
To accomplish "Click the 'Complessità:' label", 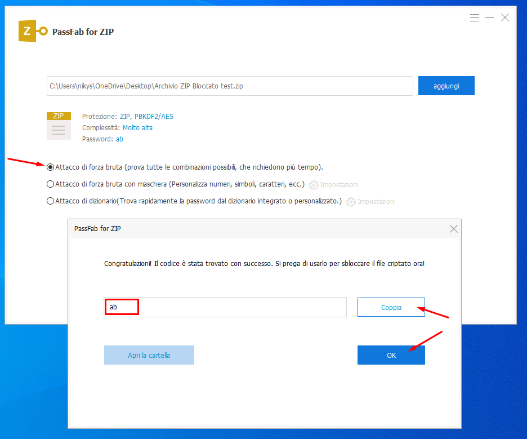I will (x=101, y=128).
